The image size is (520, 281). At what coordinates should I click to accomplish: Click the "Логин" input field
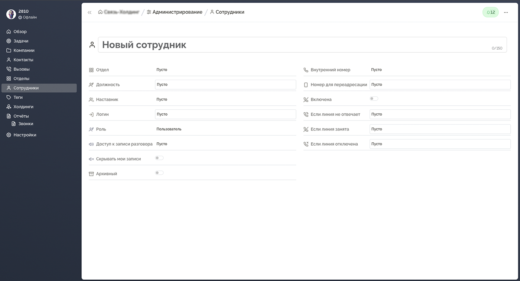point(225,114)
